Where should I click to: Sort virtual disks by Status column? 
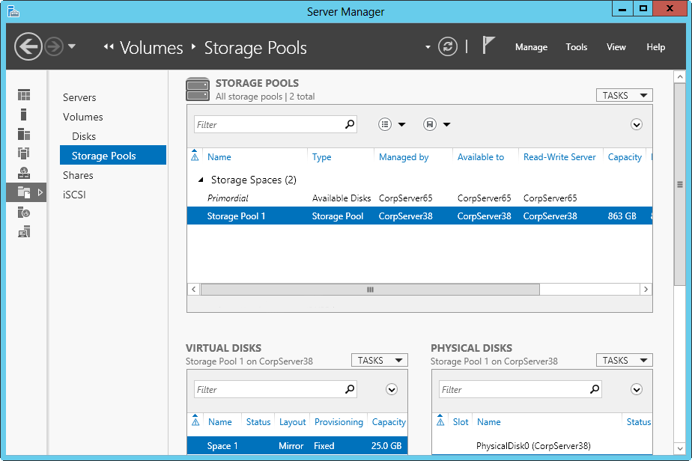click(258, 422)
